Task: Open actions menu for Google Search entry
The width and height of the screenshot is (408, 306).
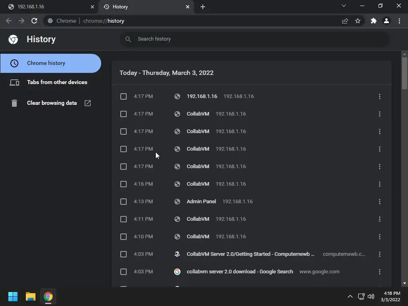Action: (x=380, y=272)
